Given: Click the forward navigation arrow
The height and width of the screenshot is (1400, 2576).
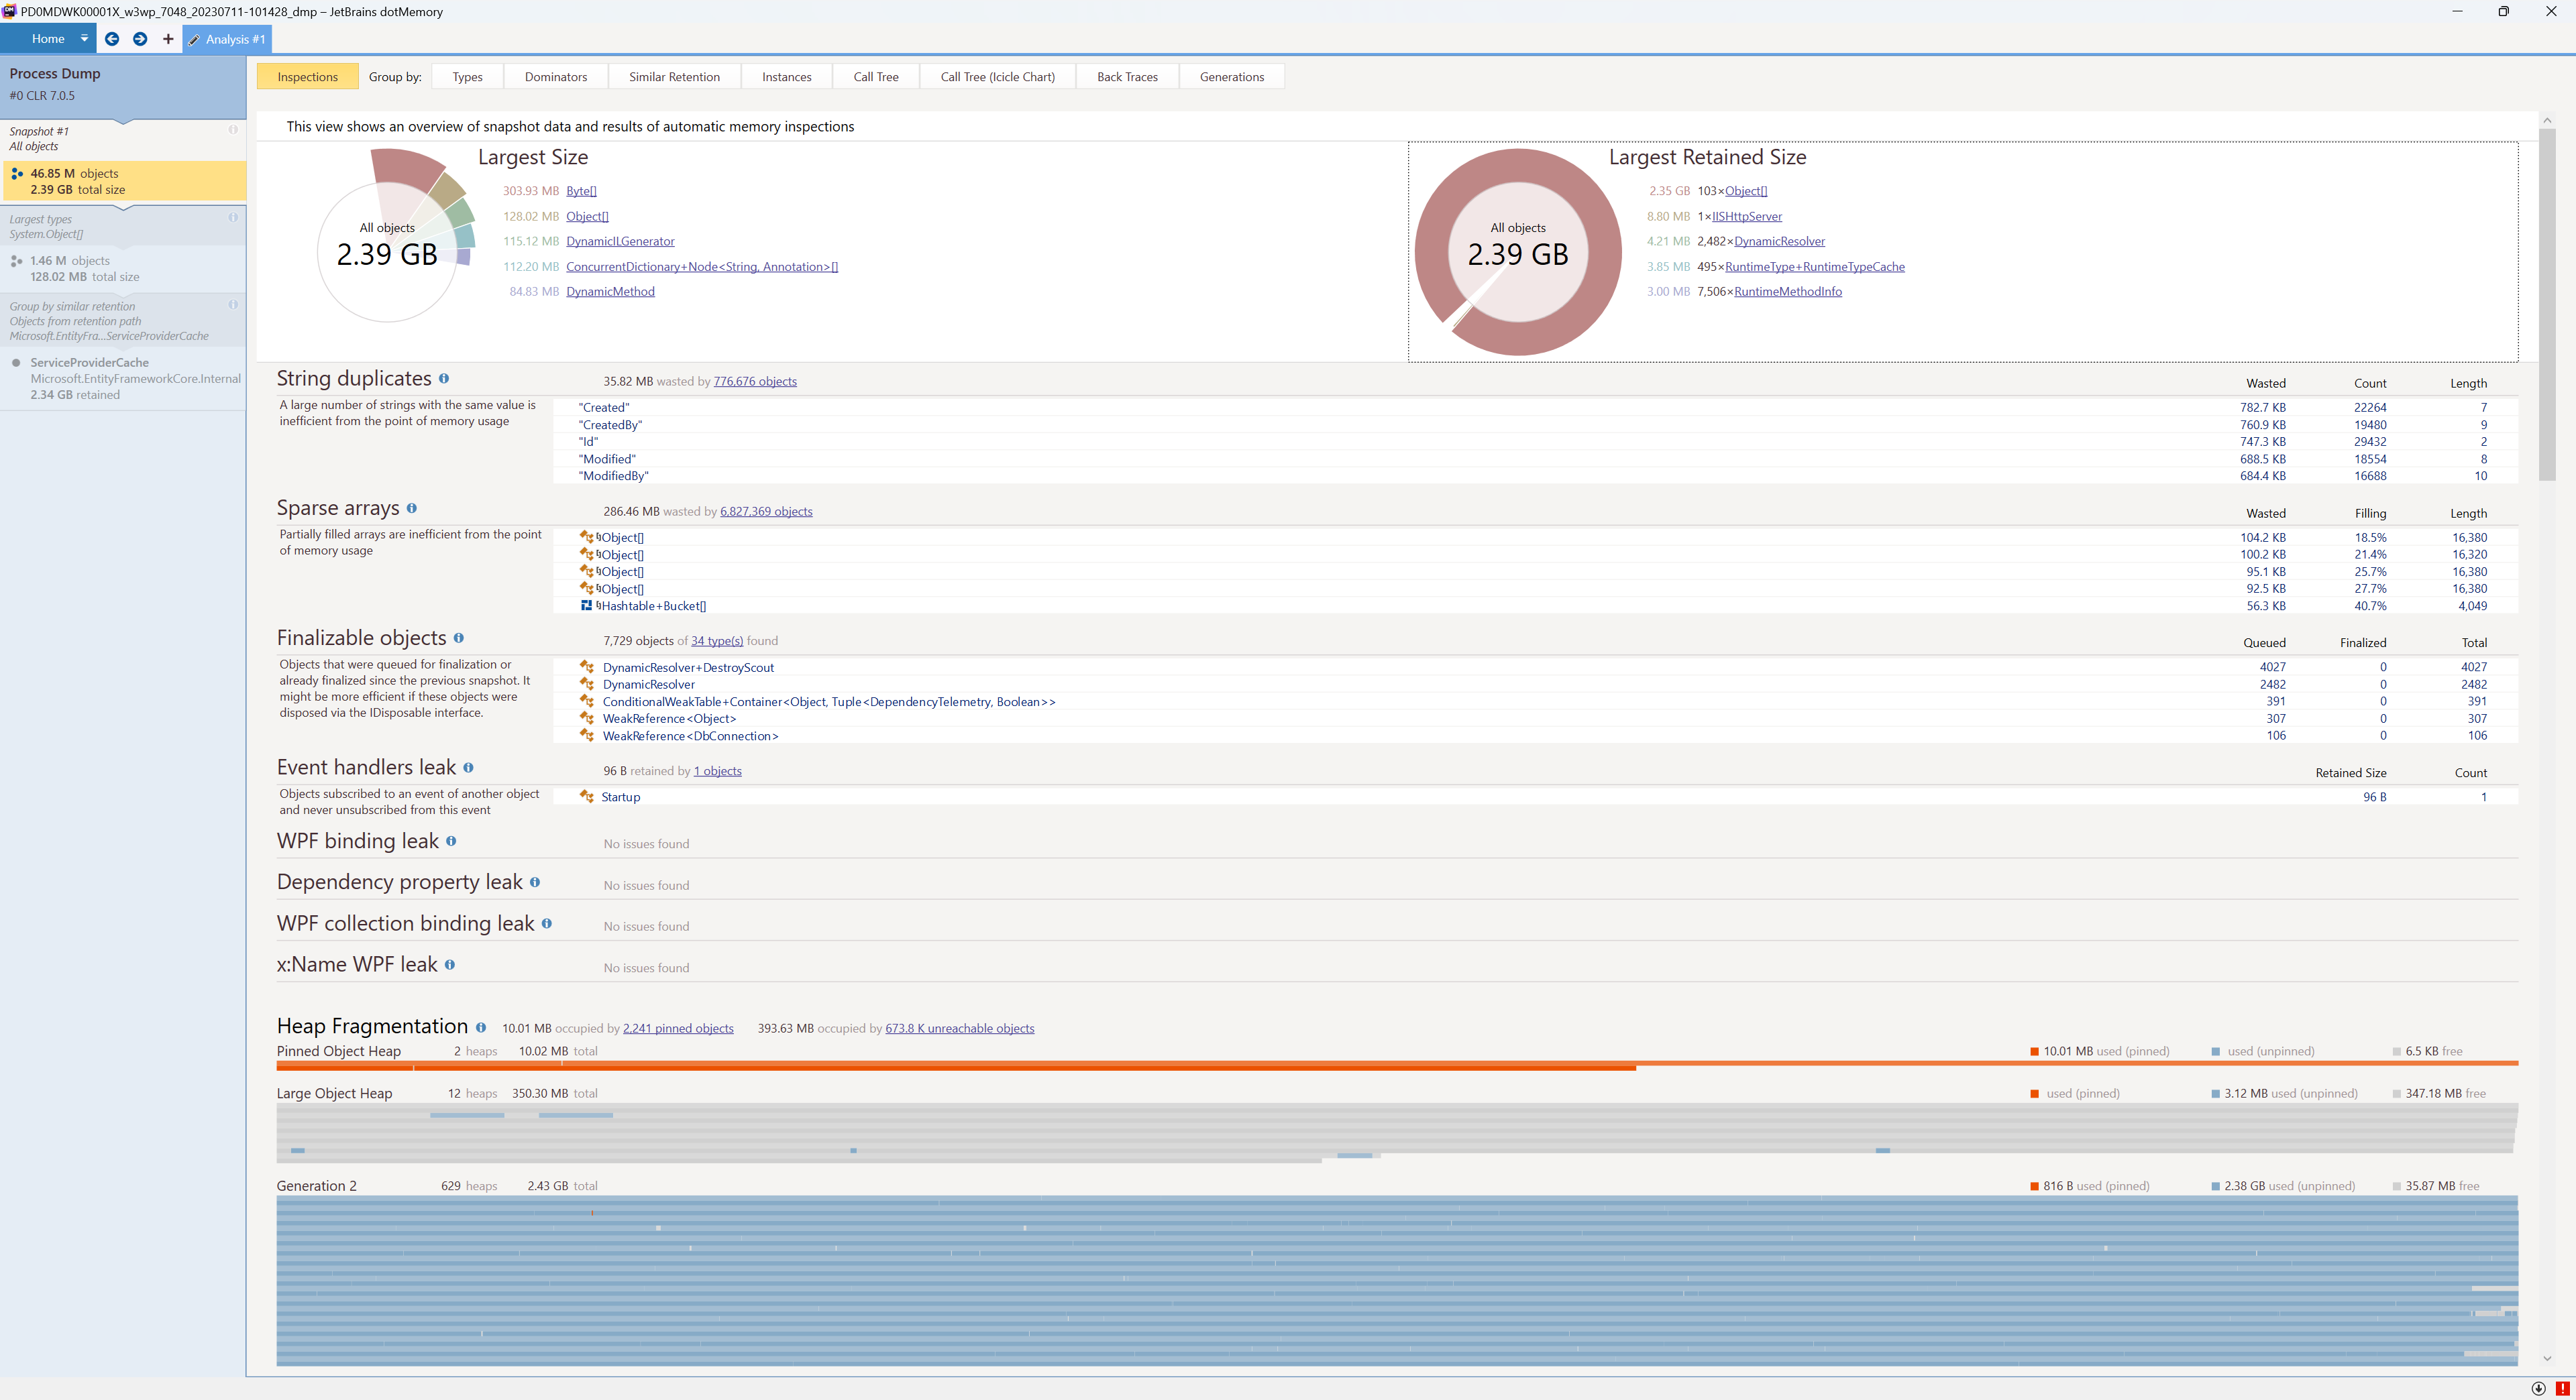Looking at the screenshot, I should point(140,39).
